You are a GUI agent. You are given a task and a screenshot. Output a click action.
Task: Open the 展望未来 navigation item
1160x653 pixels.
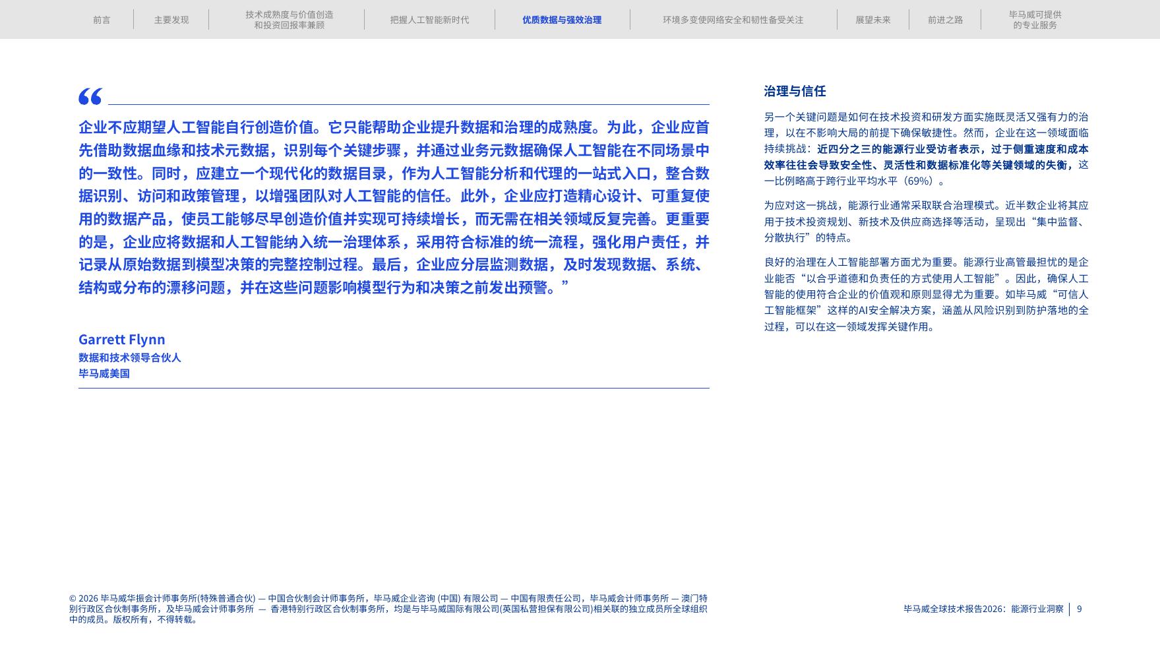point(871,19)
